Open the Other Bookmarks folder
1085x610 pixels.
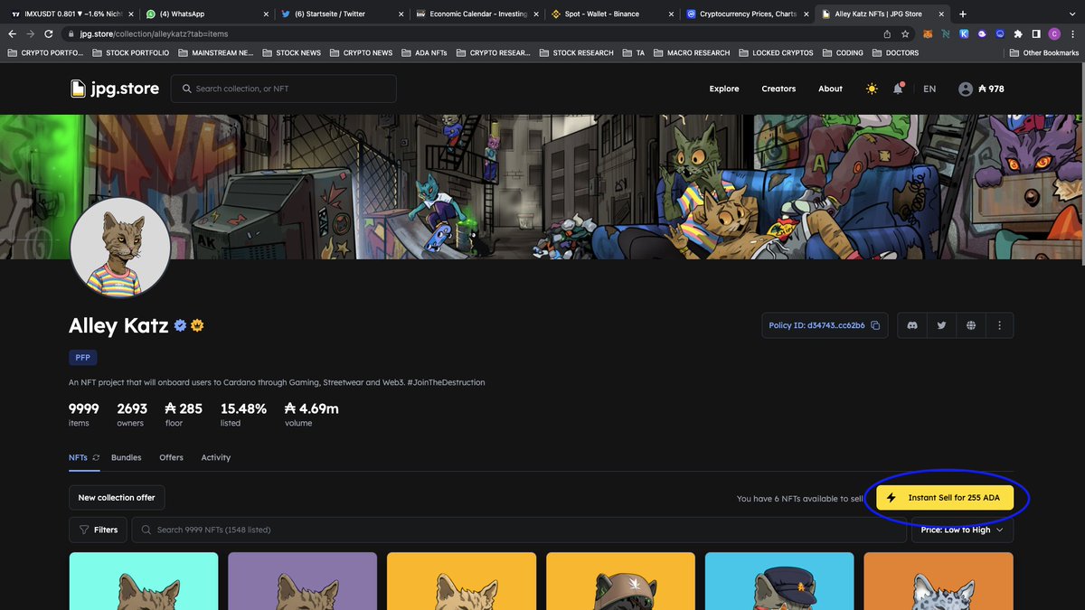tap(1044, 52)
